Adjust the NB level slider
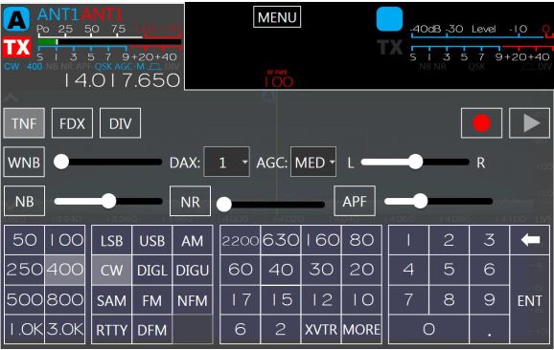554x350 pixels. pyautogui.click(x=107, y=201)
